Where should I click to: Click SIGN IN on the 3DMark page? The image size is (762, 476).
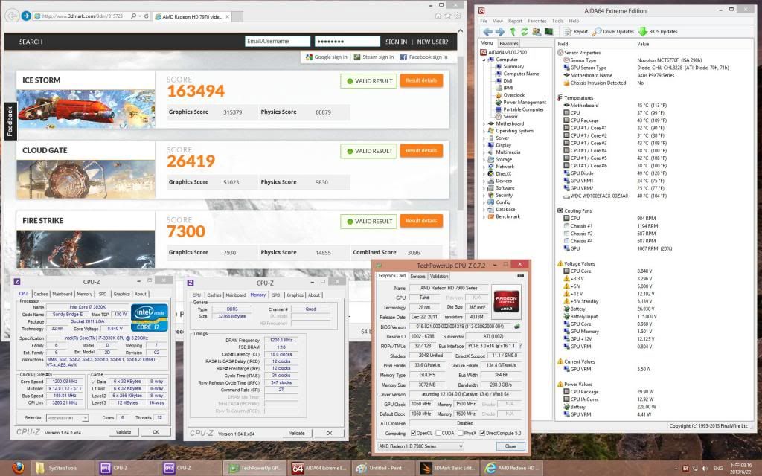pyautogui.click(x=396, y=42)
